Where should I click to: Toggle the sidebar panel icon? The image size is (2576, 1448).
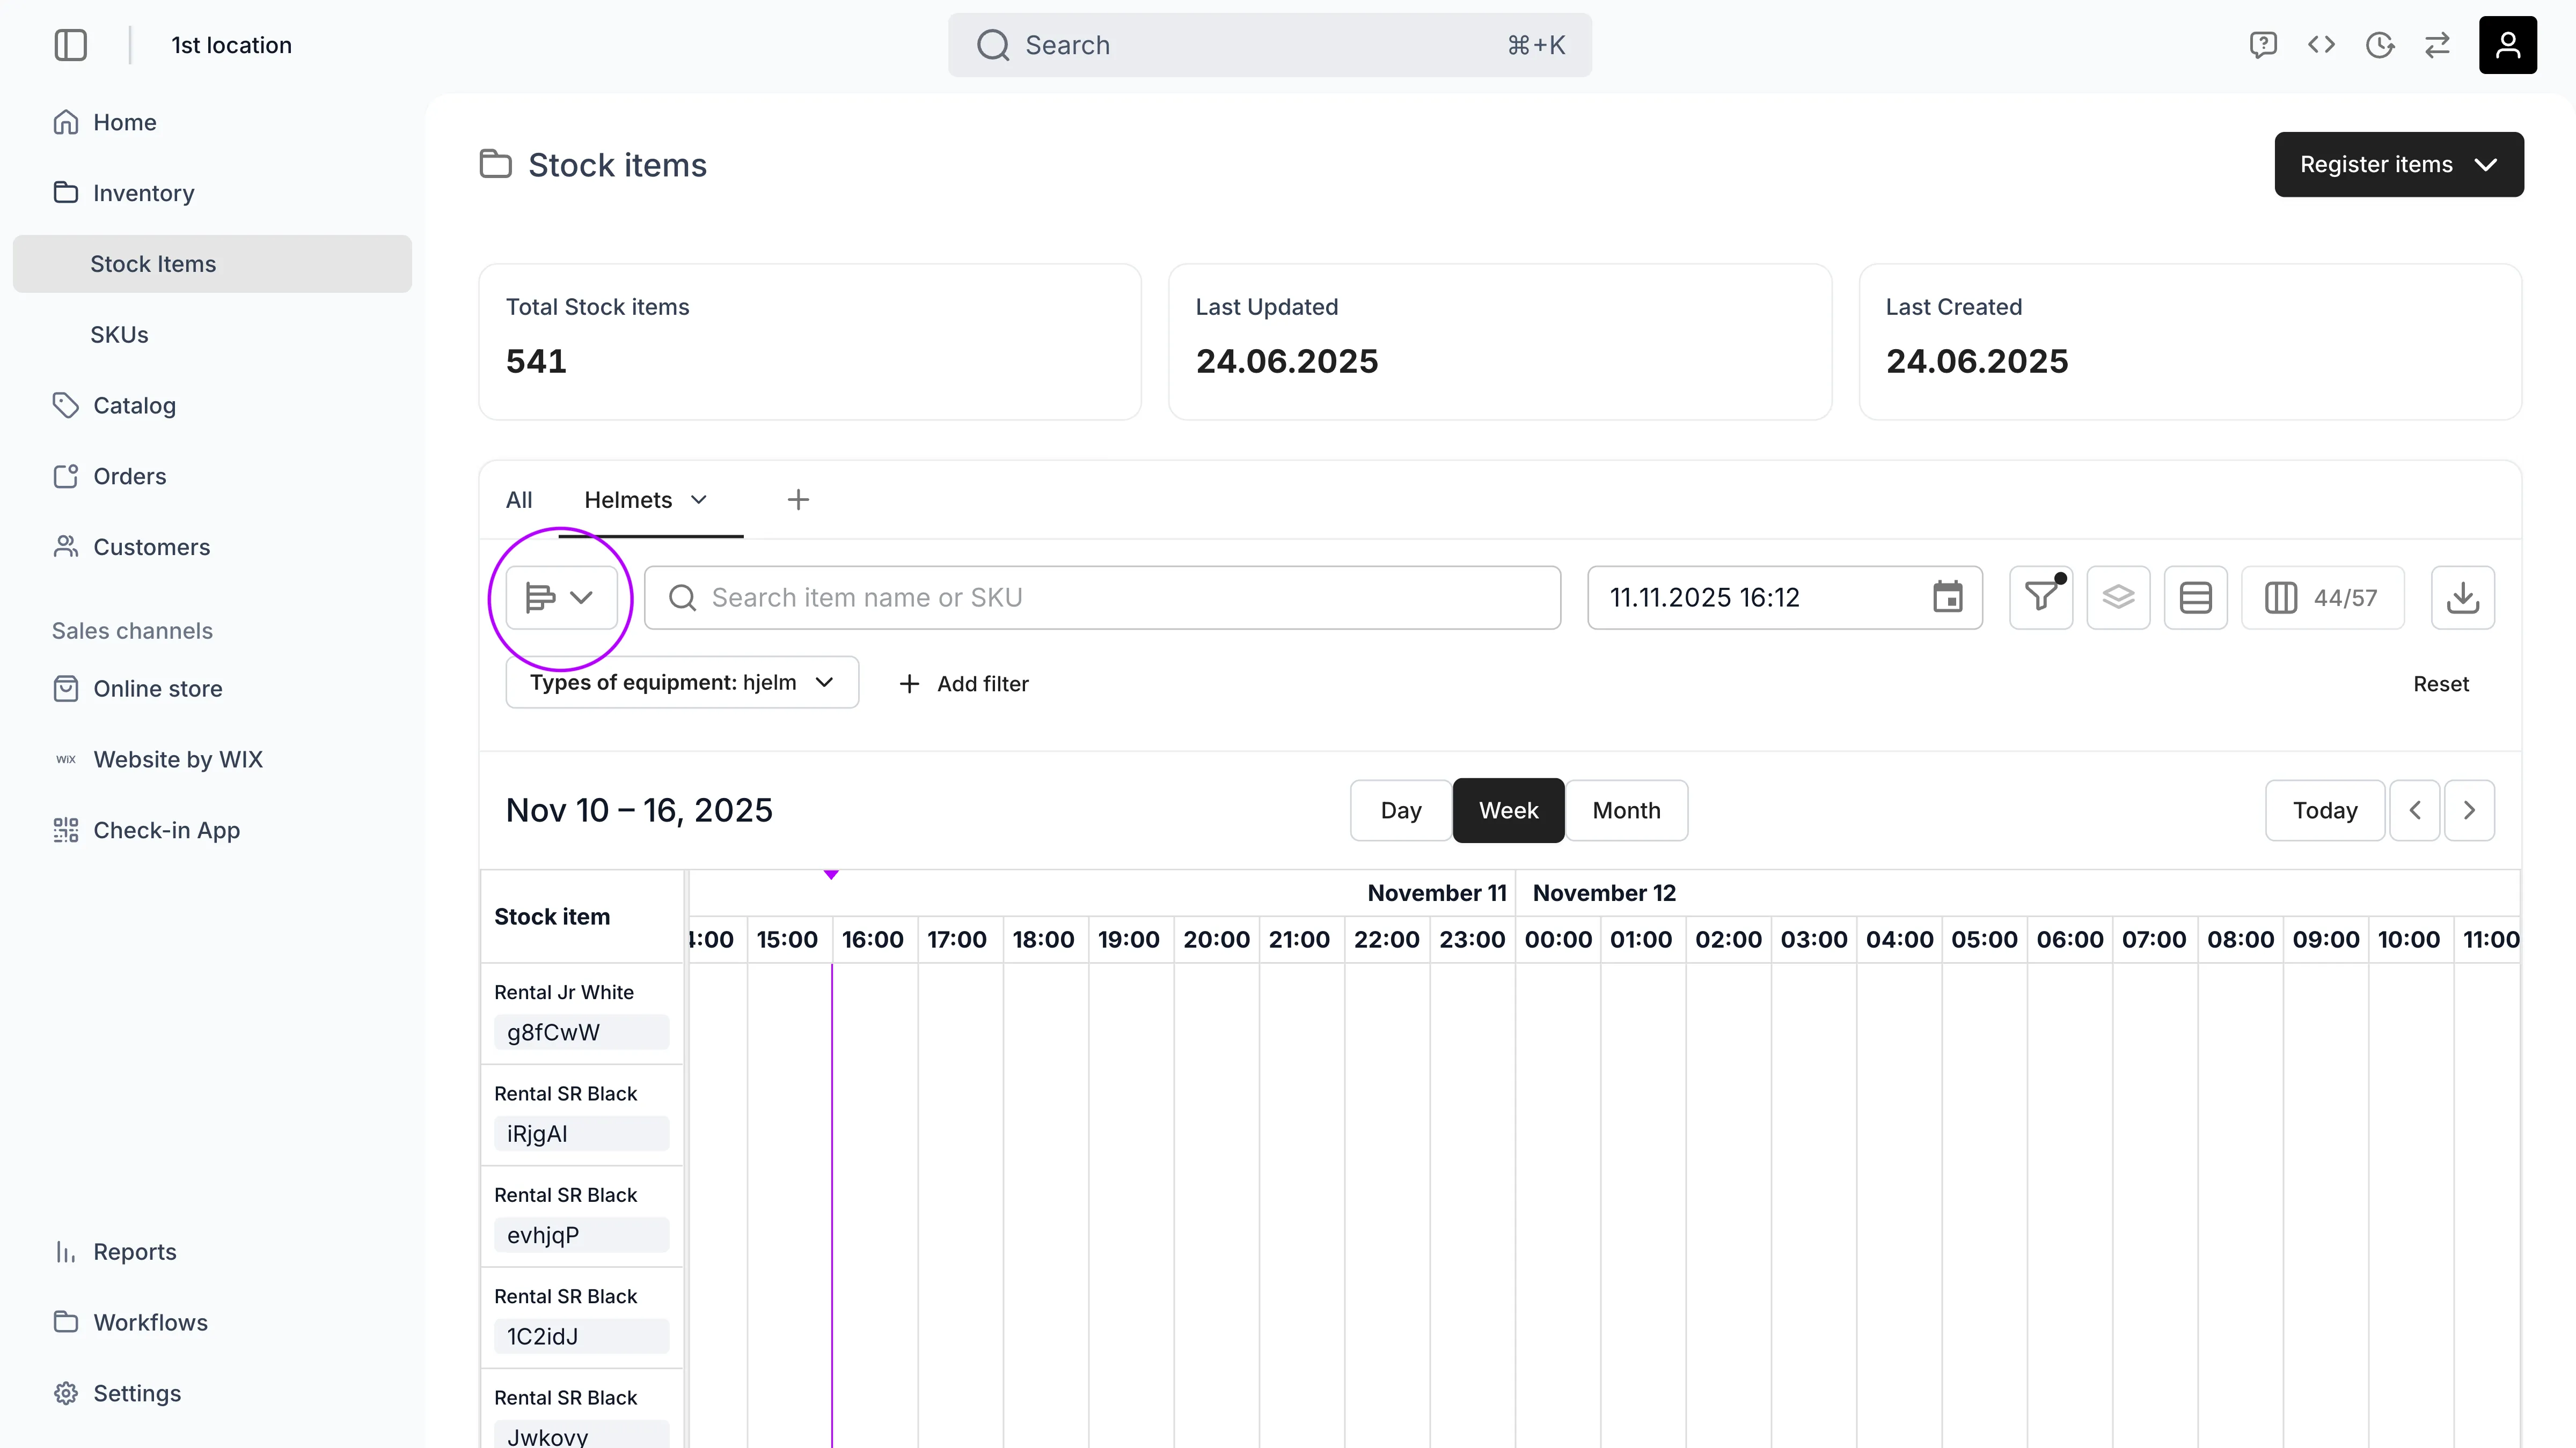pyautogui.click(x=70, y=45)
